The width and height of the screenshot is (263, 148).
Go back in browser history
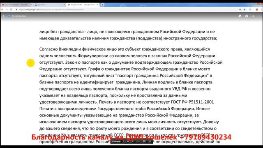coord(2,9)
